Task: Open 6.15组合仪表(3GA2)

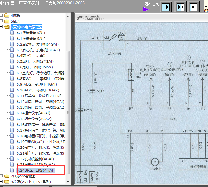Action: tap(34, 119)
